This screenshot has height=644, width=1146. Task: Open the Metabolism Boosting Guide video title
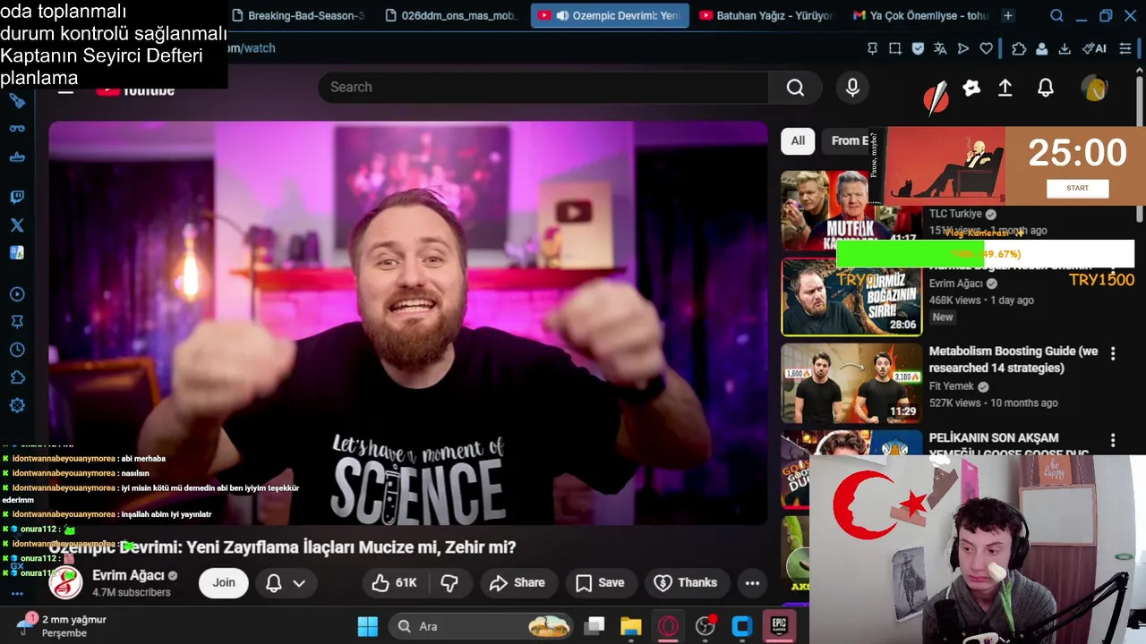[x=1013, y=360]
